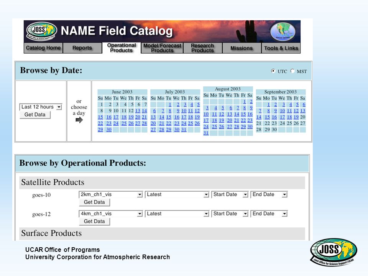Click the 'June 2003' calendar header
Image resolution: width=368 pixels, height=276 pixels.
122,92
